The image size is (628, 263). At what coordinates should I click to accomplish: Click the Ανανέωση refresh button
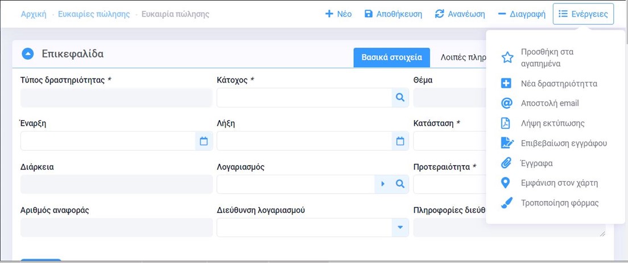[x=460, y=14]
